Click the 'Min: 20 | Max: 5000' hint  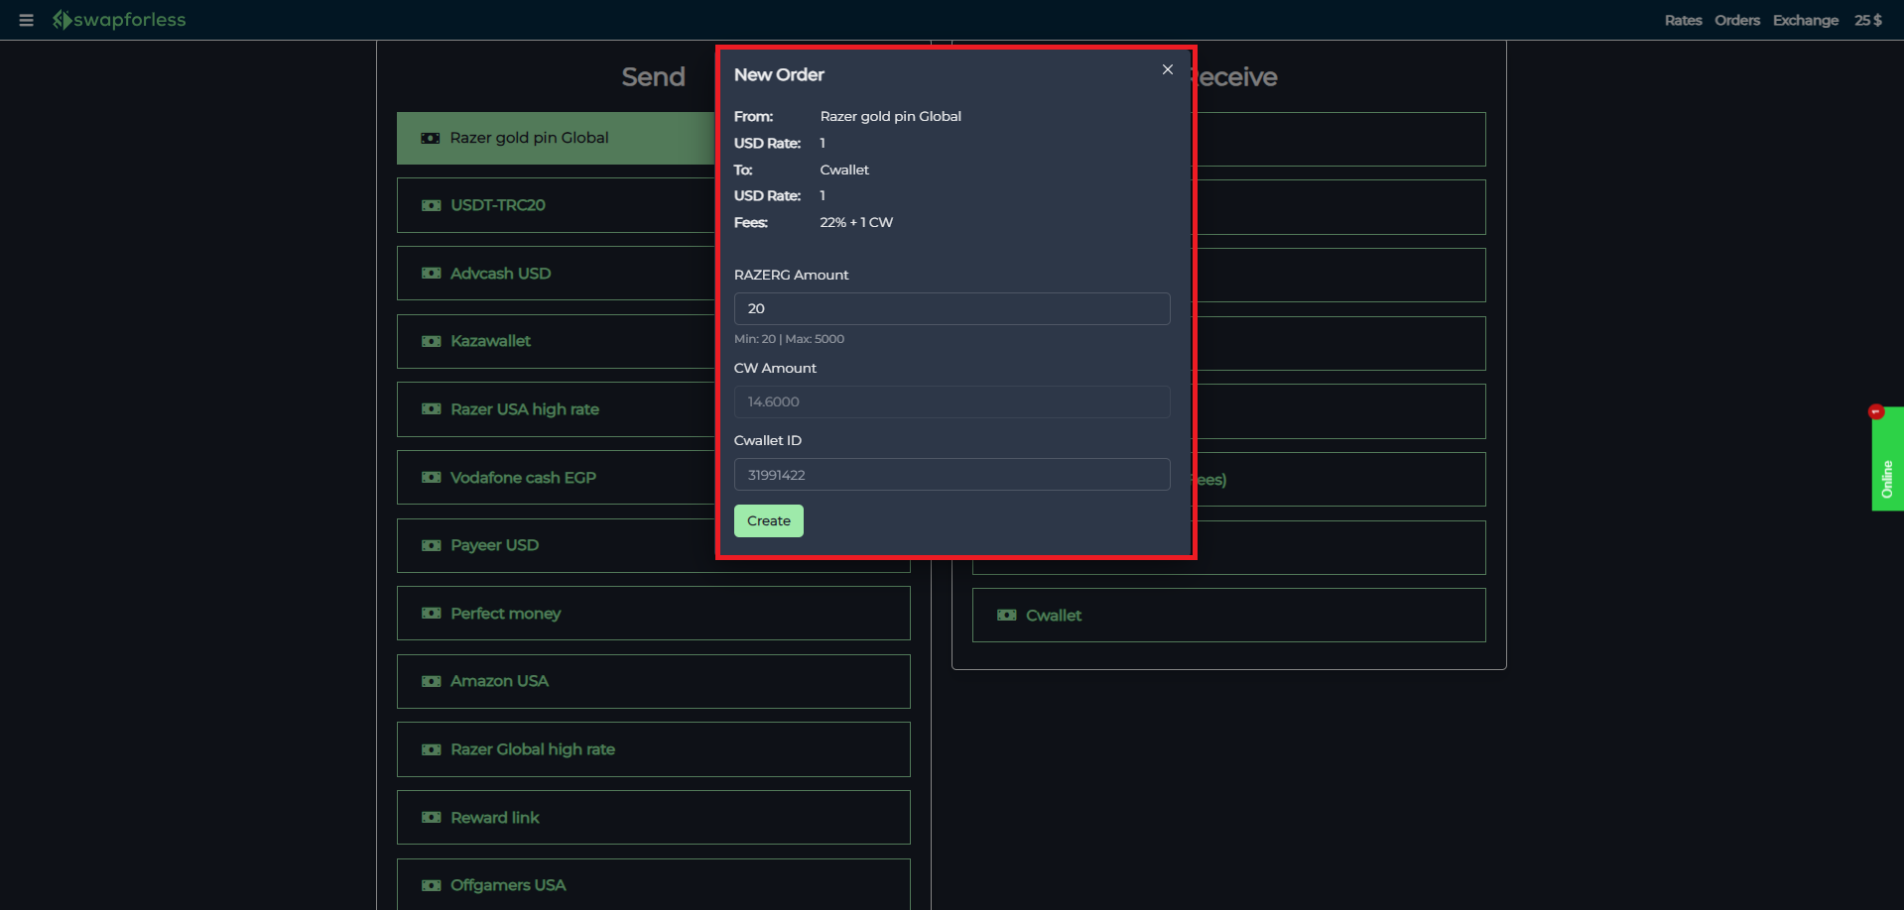tap(789, 339)
